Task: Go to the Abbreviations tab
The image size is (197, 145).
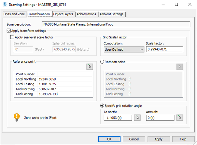Action: click(86, 14)
